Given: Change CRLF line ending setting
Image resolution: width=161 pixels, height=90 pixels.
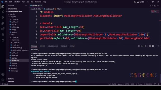Looking at the screenshot, I should pyautogui.click(x=132, y=84).
